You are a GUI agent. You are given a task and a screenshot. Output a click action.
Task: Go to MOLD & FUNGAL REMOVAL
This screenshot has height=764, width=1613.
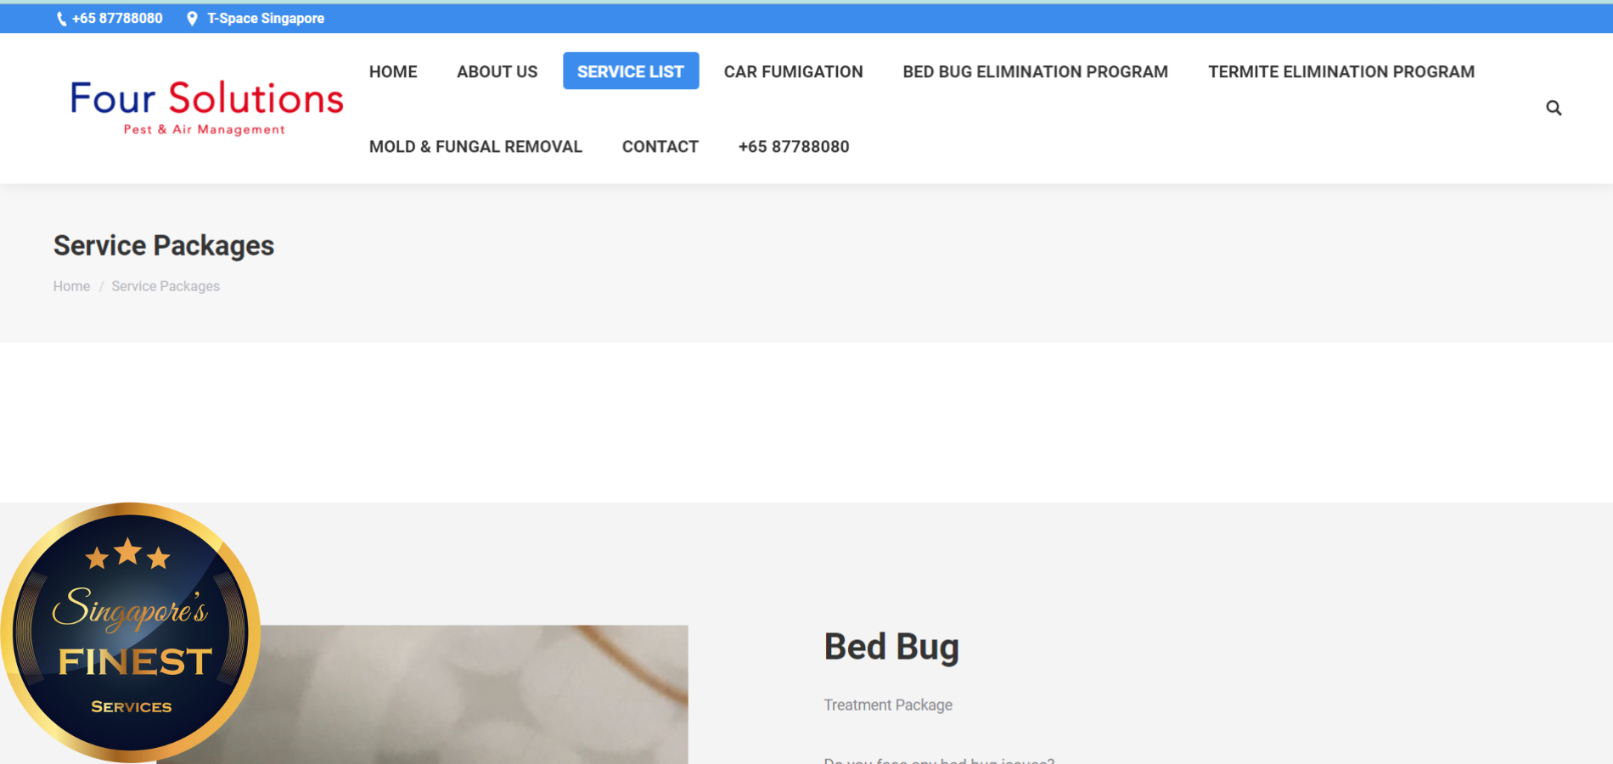(475, 147)
